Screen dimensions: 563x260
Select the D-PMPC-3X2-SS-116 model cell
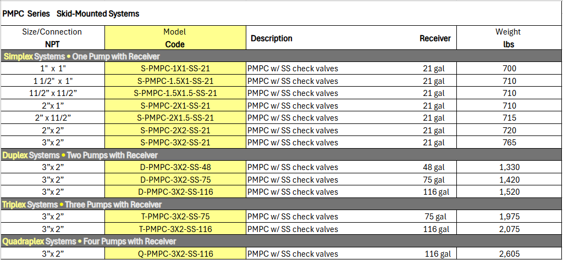(x=175, y=192)
